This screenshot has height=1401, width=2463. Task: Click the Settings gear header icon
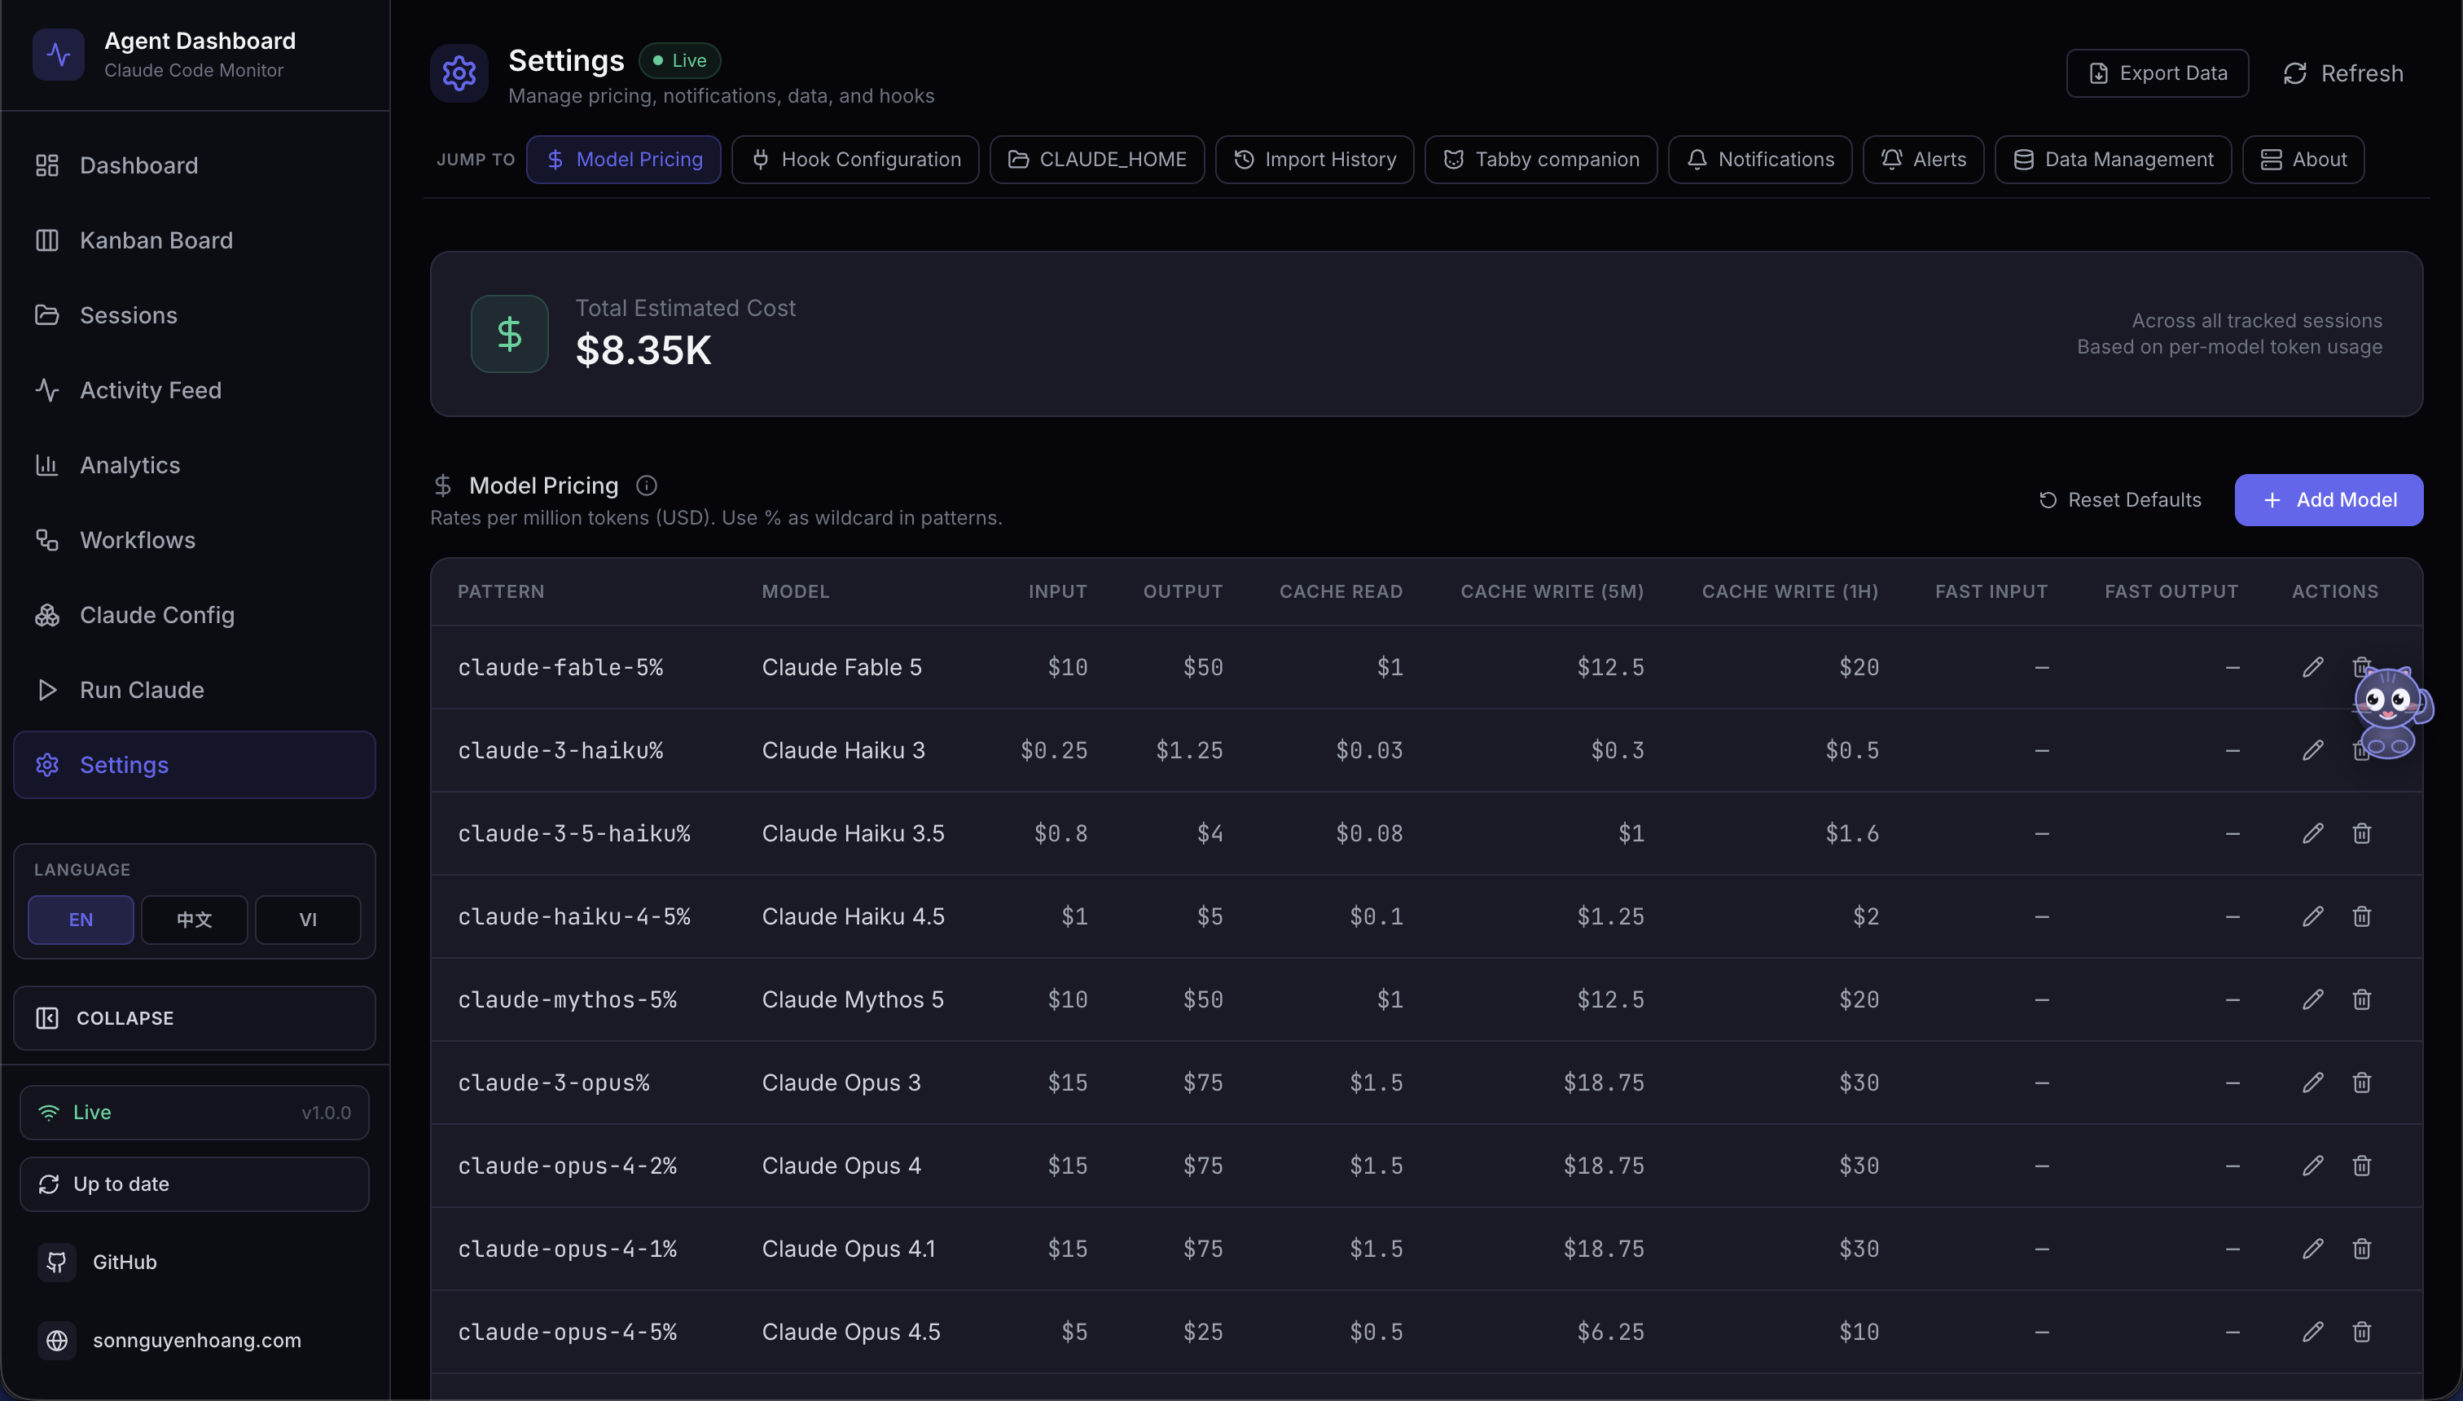point(459,73)
